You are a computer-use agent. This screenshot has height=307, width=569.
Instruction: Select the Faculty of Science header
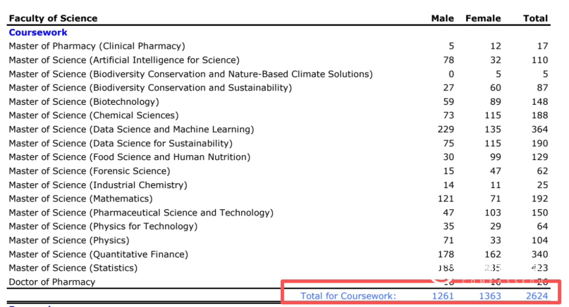(x=53, y=18)
